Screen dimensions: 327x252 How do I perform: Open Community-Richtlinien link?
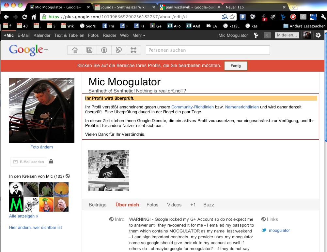pyautogui.click(x=193, y=107)
